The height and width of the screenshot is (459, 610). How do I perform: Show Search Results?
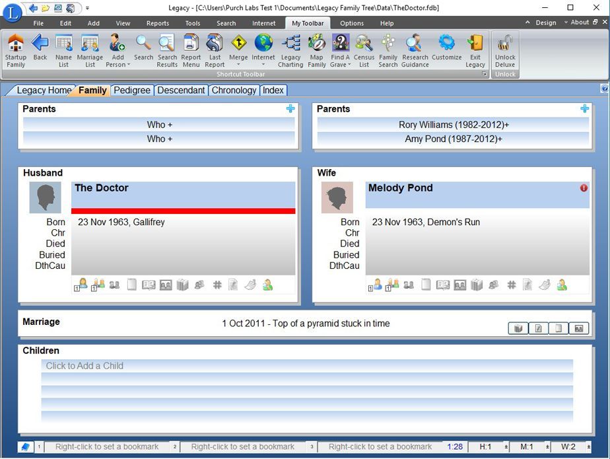click(167, 51)
